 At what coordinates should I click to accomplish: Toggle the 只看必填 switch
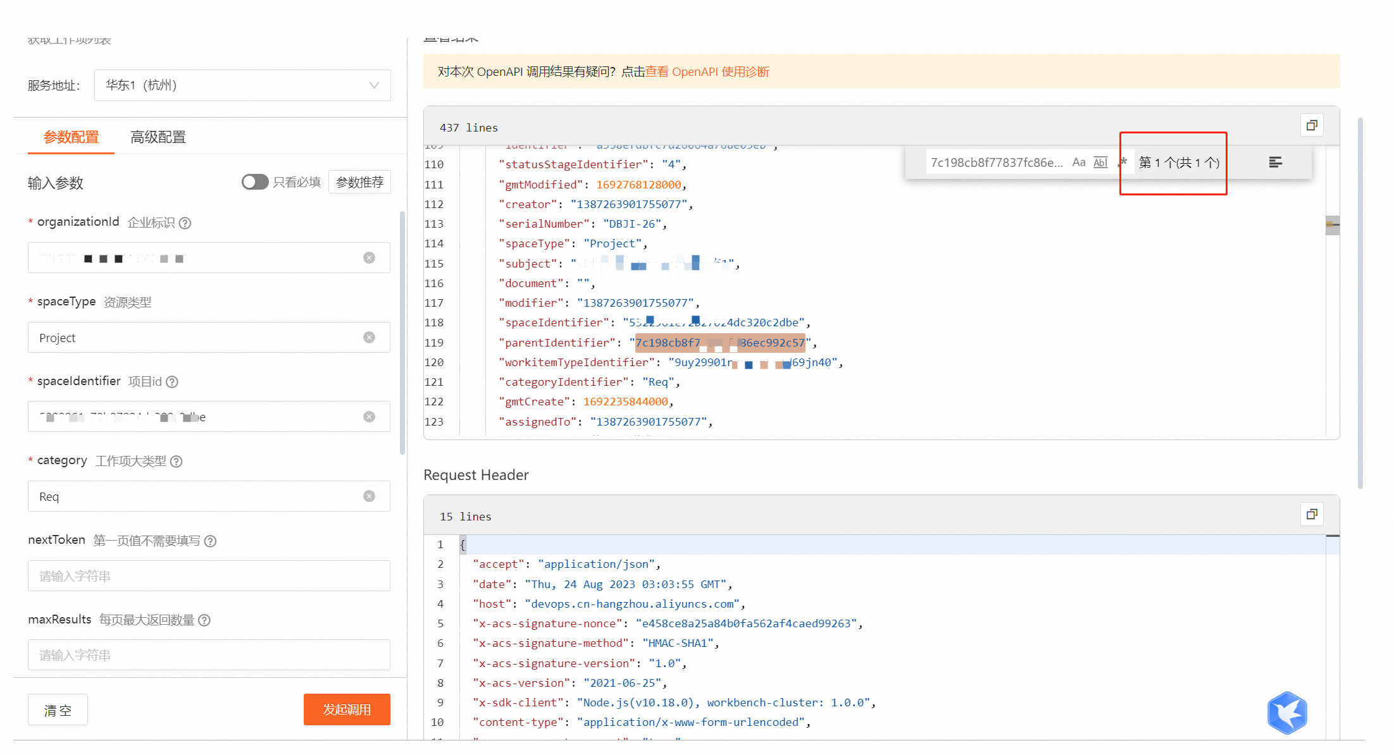(x=255, y=182)
